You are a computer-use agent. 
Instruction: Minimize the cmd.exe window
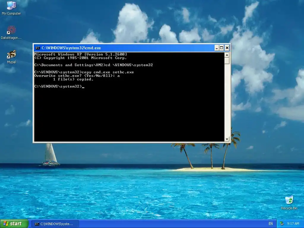pyautogui.click(x=217, y=48)
